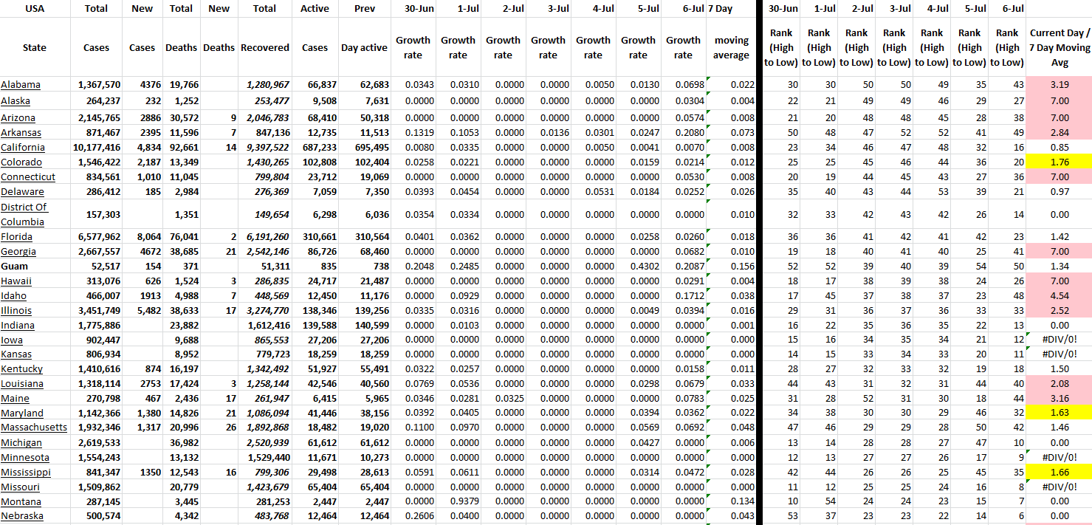
Task: Follow the Mississippi state link
Action: 26,473
